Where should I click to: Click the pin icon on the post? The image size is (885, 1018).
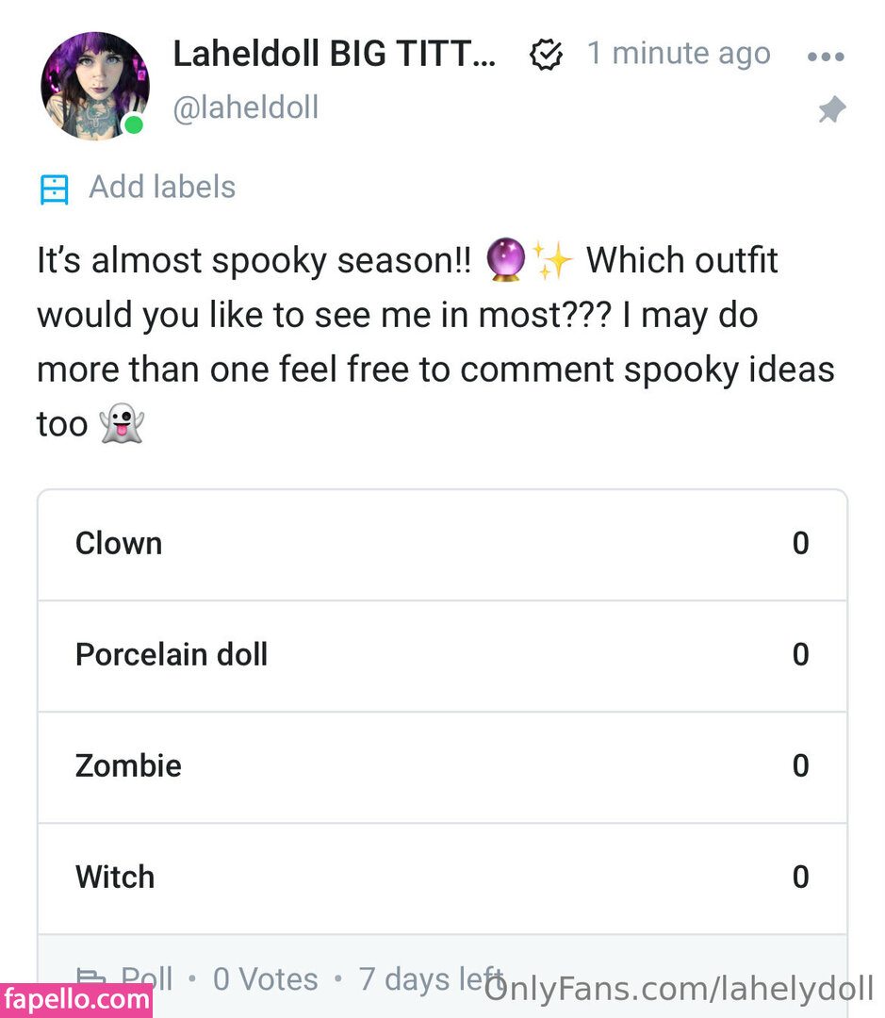tap(830, 111)
